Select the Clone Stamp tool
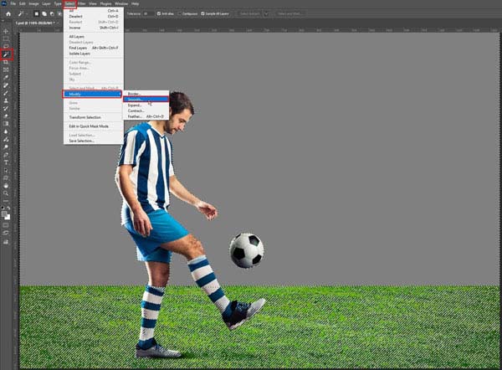Viewport: 502px width, 370px height. [6, 100]
